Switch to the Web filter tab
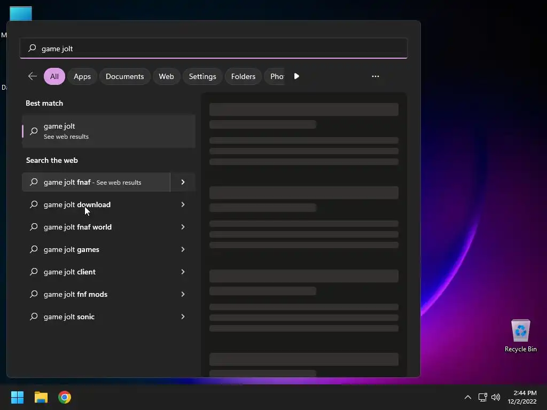This screenshot has width=547, height=410. point(167,76)
